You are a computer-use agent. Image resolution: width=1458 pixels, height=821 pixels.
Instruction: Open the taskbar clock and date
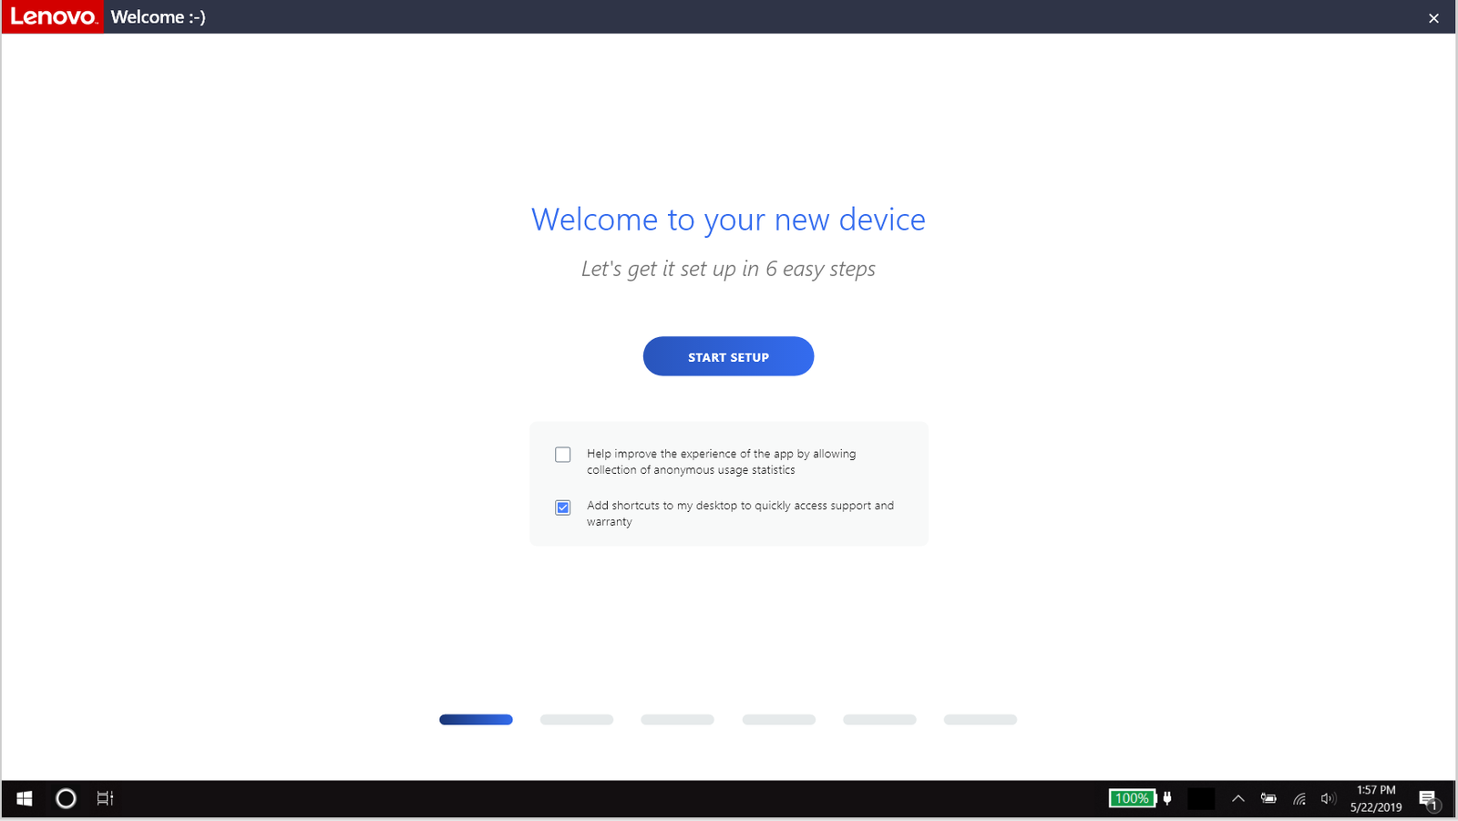click(x=1376, y=798)
